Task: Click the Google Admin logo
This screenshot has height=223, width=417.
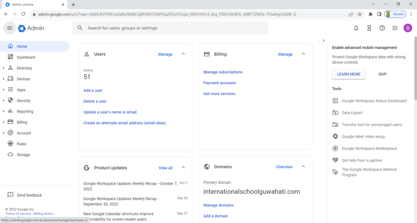Action: coord(31,28)
